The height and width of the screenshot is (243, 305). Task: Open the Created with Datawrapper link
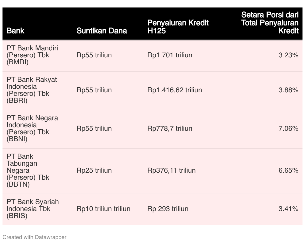pyautogui.click(x=34, y=237)
